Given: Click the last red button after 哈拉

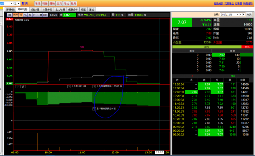Looking at the screenshot, I should 74,4.
